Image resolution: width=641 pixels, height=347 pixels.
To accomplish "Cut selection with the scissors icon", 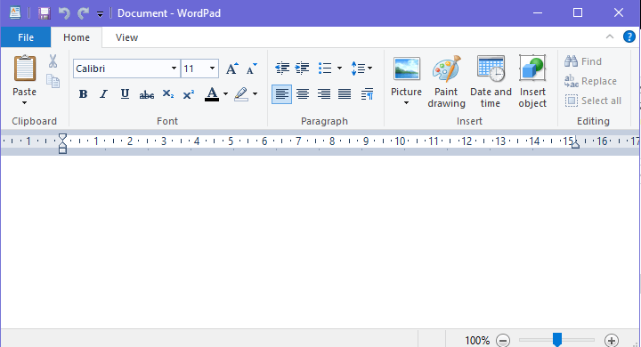I will [x=53, y=61].
